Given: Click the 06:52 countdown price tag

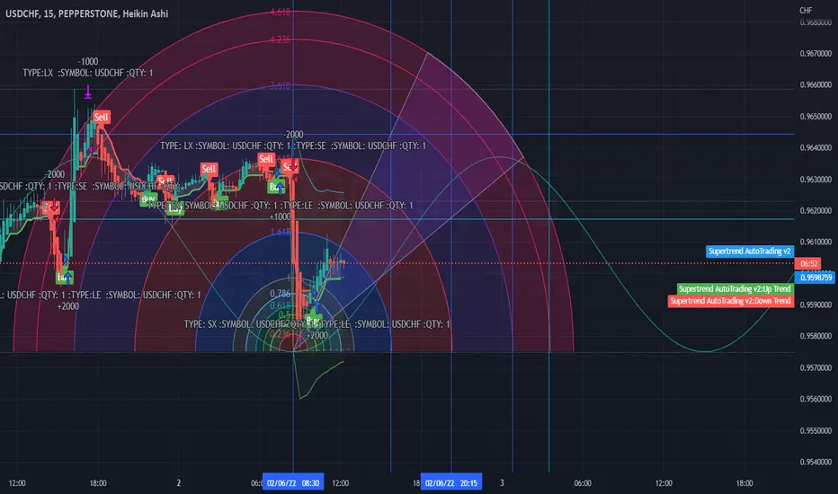Looking at the screenshot, I should tap(809, 263).
